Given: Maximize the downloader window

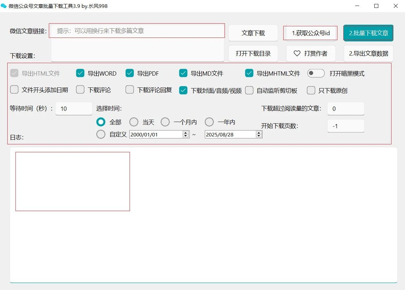Looking at the screenshot, I should click(x=376, y=6).
